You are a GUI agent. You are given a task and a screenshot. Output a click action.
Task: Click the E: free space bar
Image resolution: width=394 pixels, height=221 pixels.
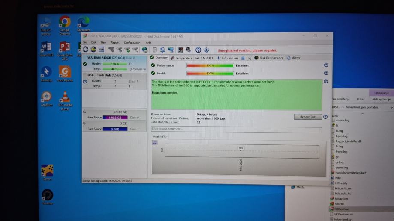point(115,129)
